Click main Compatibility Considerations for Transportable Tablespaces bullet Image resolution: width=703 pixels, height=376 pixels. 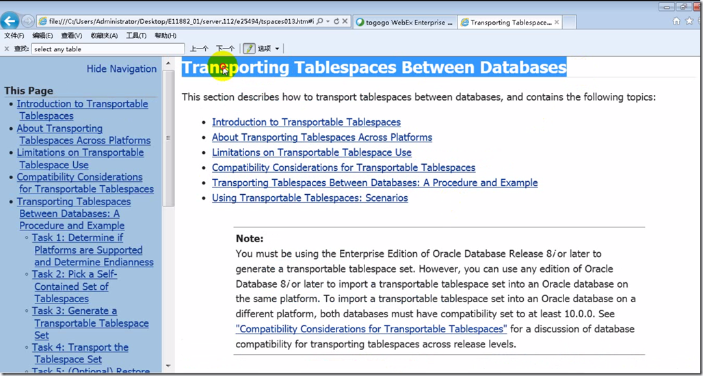tap(343, 167)
